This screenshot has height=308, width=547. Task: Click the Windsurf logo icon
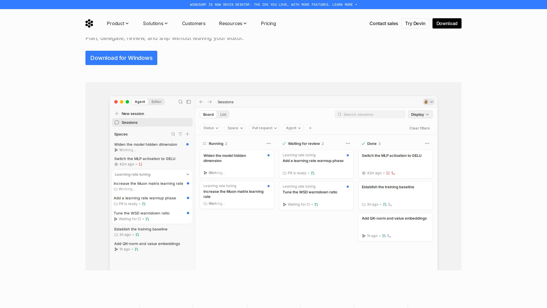[x=89, y=23]
